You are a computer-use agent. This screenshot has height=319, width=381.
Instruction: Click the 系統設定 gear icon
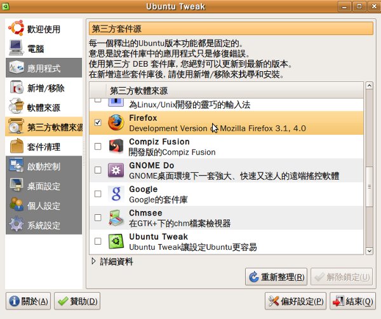[17, 224]
